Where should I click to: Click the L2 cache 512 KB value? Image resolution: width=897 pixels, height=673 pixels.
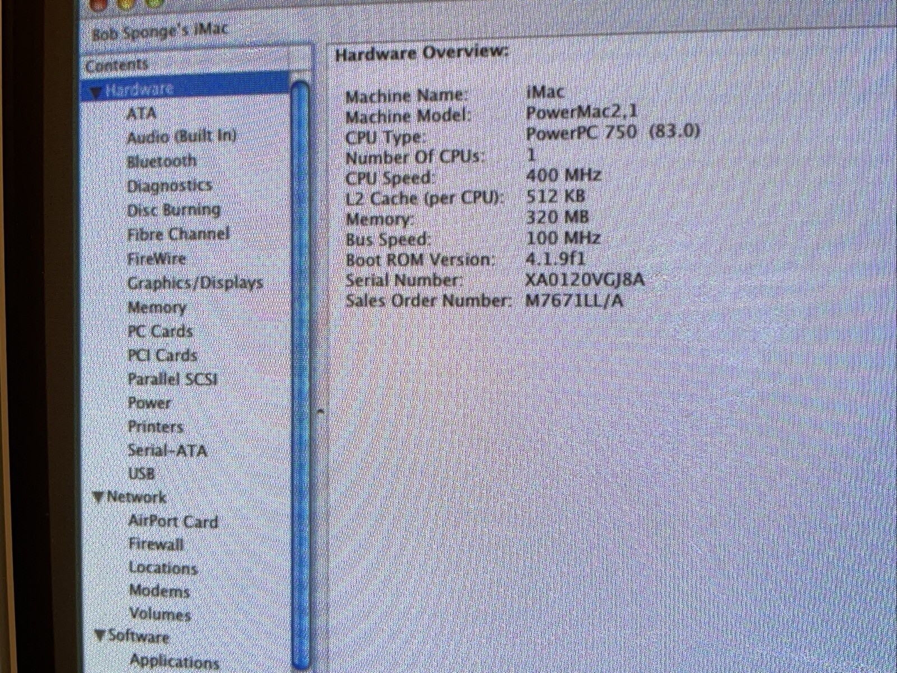pos(556,196)
